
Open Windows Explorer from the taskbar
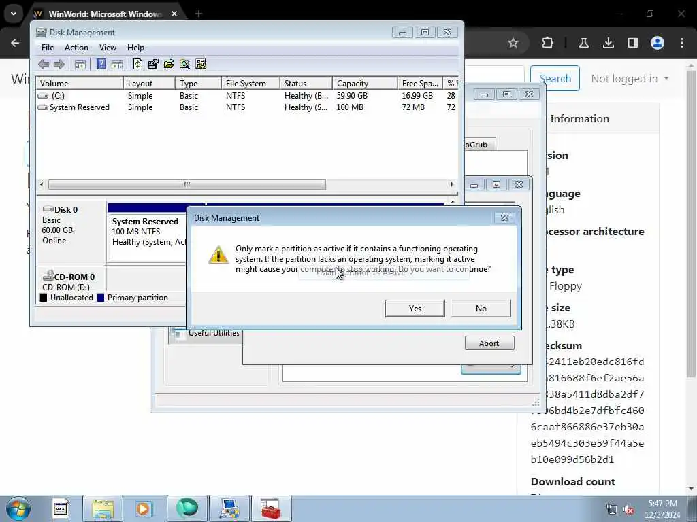coord(103,508)
